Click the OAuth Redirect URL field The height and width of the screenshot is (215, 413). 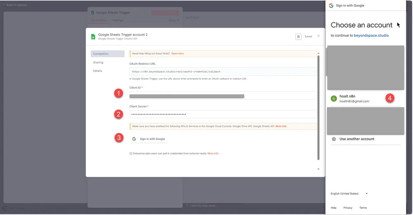223,72
